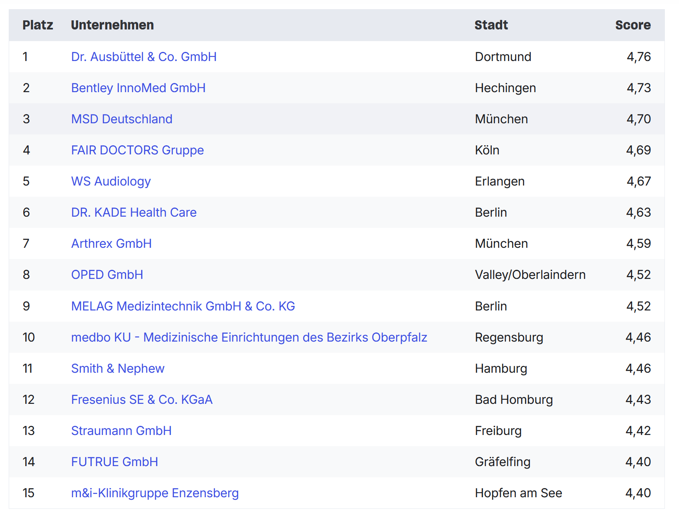This screenshot has height=513, width=679.
Task: Click the Unternehmen column header
Action: coord(112,25)
